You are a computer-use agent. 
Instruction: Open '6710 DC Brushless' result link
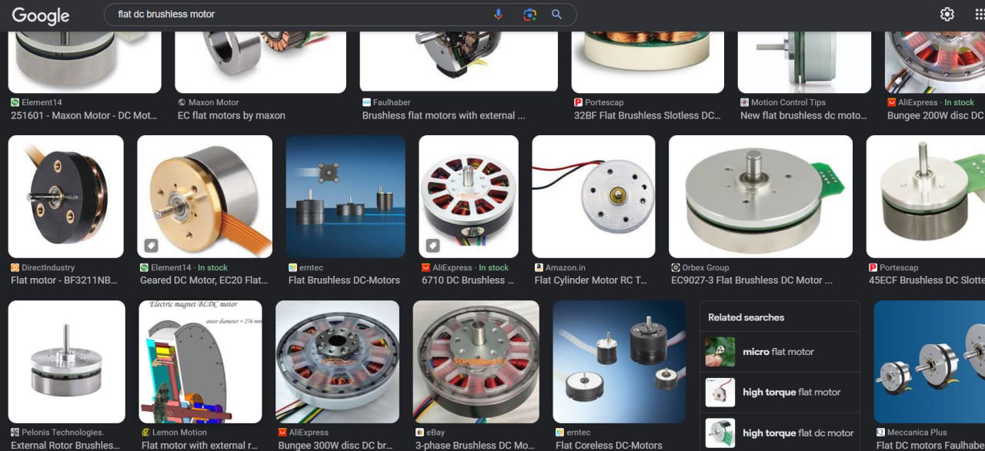(468, 280)
